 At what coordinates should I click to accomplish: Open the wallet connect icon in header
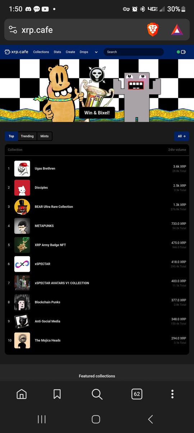pos(184,52)
